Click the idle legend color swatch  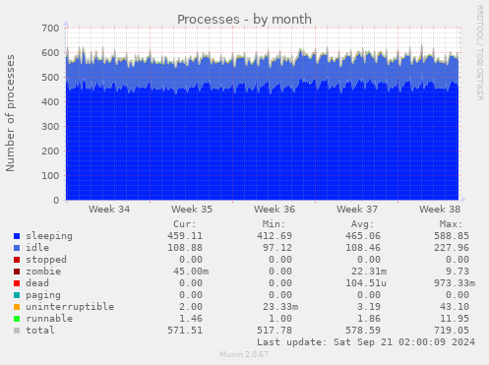coord(17,248)
